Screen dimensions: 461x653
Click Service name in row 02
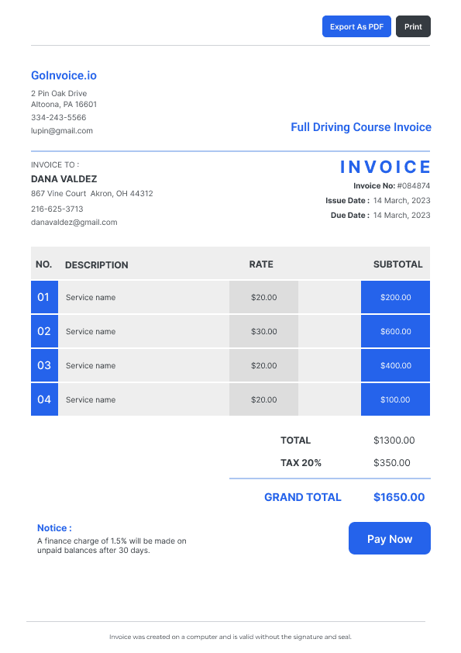point(91,331)
